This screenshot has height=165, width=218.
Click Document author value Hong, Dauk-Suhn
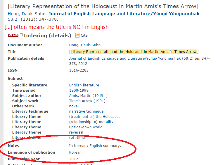click(x=85, y=45)
